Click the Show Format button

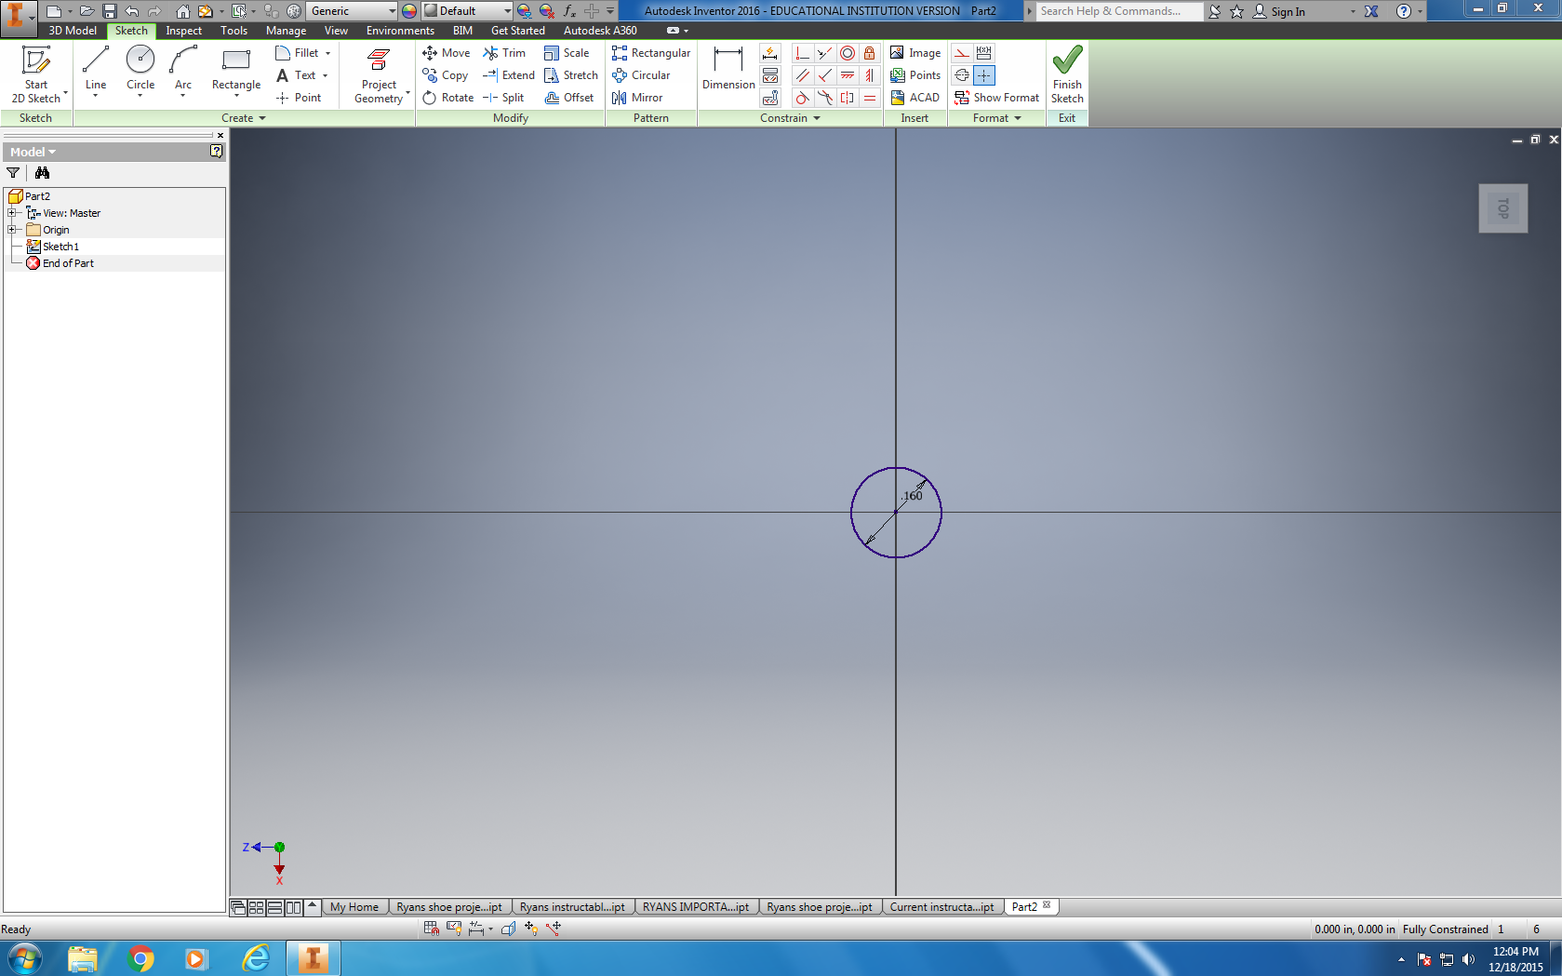tap(996, 98)
